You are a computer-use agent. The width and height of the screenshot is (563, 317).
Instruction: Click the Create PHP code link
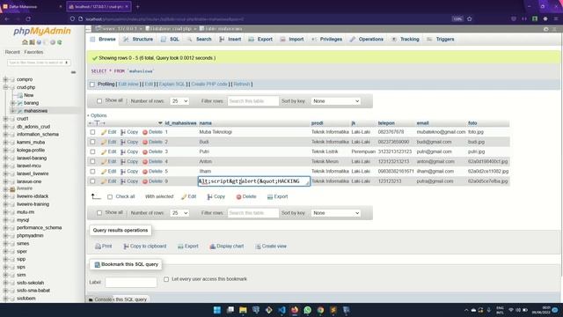[x=209, y=85]
